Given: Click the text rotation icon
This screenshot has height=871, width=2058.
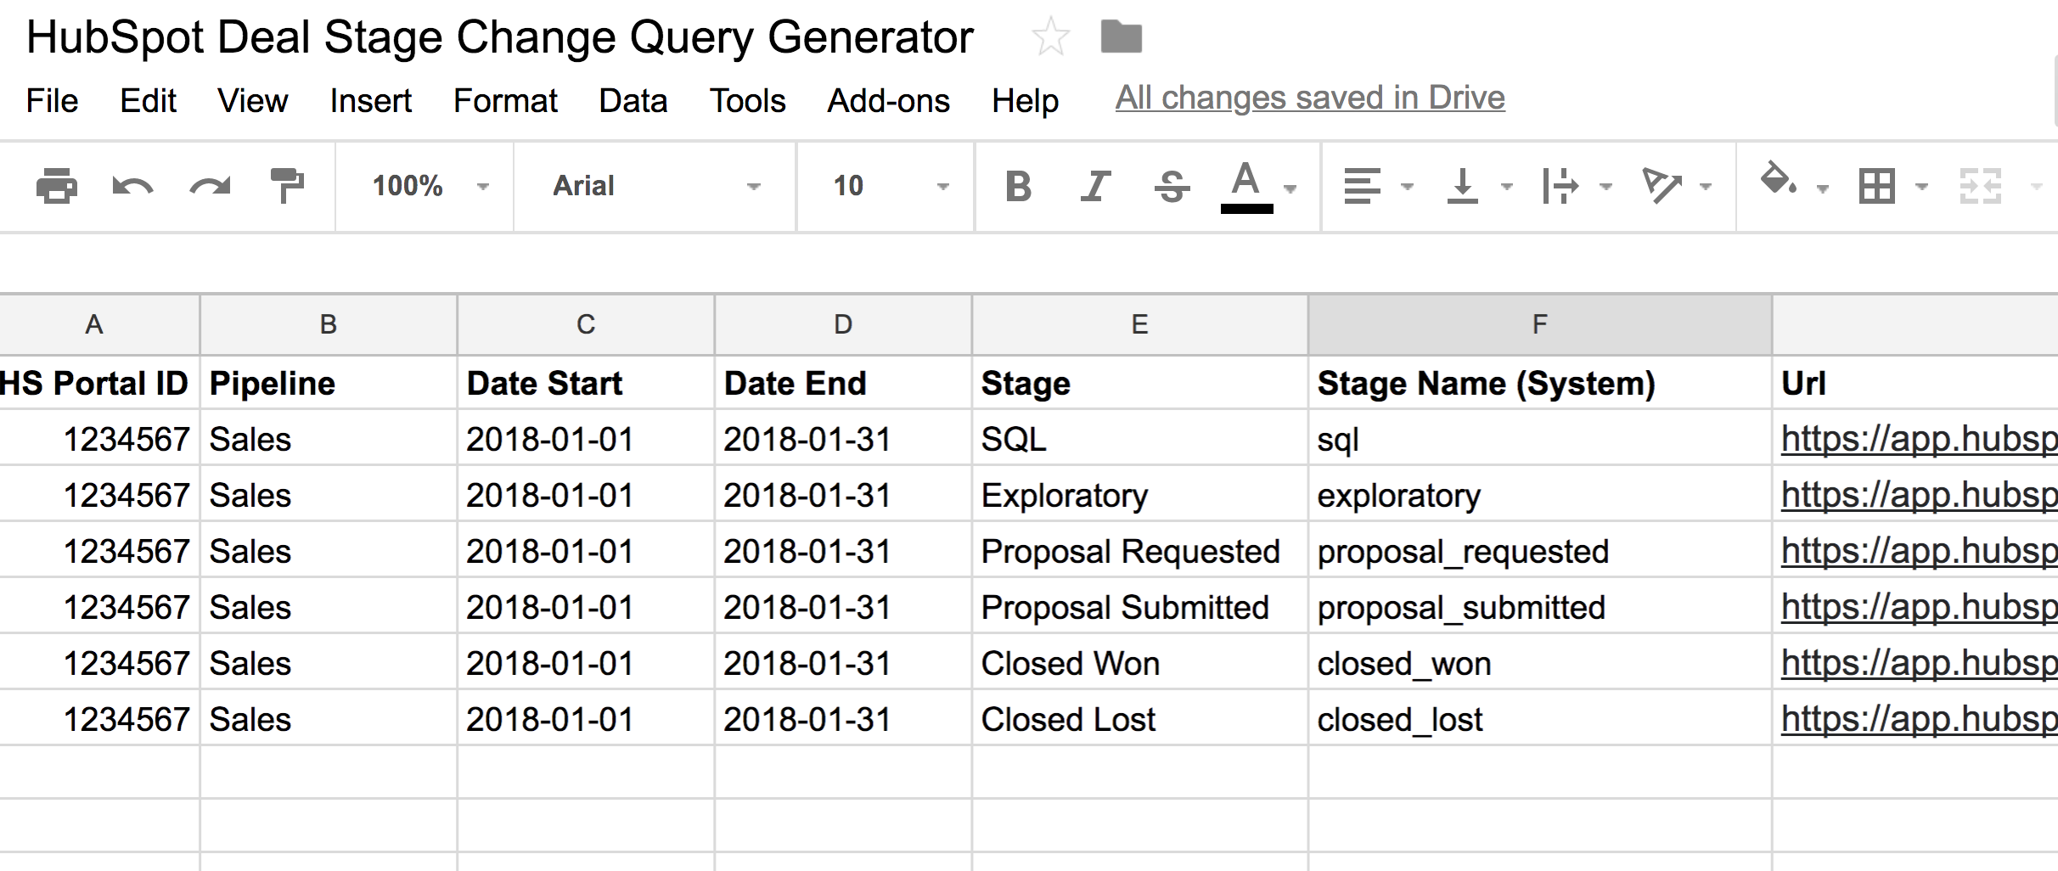Looking at the screenshot, I should point(1661,186).
